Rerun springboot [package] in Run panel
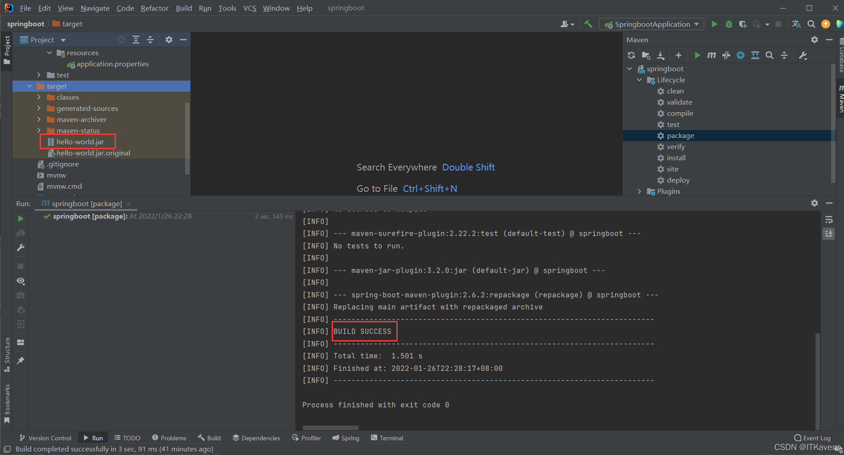The image size is (844, 455). pos(21,219)
